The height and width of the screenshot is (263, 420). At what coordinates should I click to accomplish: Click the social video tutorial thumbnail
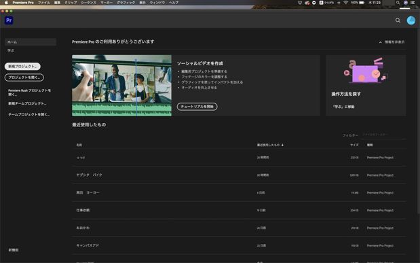121,86
